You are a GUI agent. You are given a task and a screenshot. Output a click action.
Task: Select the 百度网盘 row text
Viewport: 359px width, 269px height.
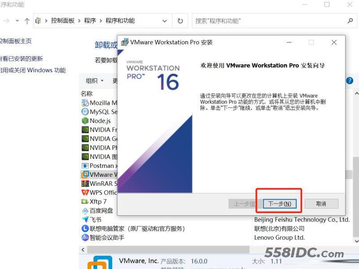point(101,210)
